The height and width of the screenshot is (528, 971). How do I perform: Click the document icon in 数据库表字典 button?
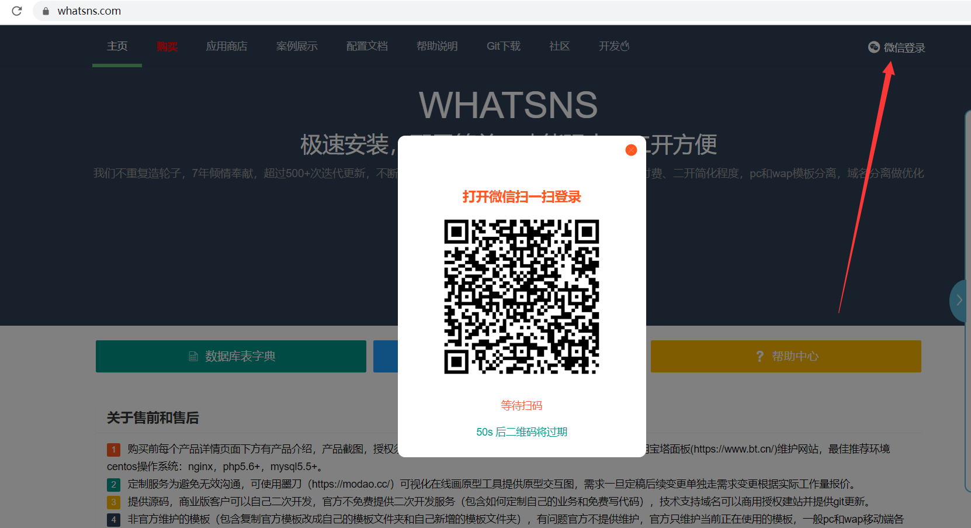point(193,357)
